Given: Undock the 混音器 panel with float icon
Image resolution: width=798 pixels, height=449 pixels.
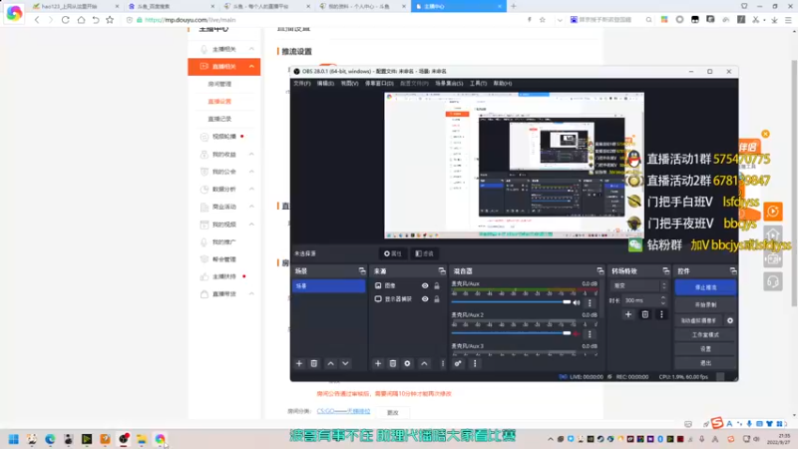Looking at the screenshot, I should coord(600,270).
